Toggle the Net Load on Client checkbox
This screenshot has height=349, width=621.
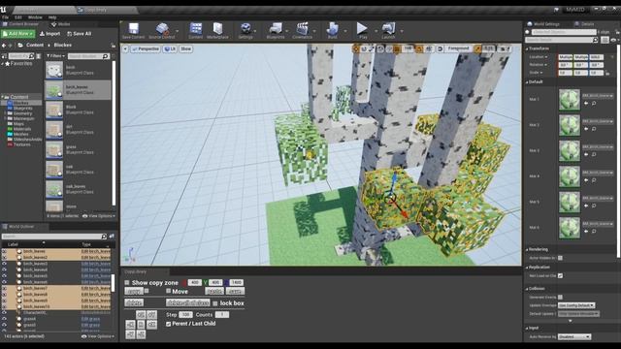click(x=560, y=275)
